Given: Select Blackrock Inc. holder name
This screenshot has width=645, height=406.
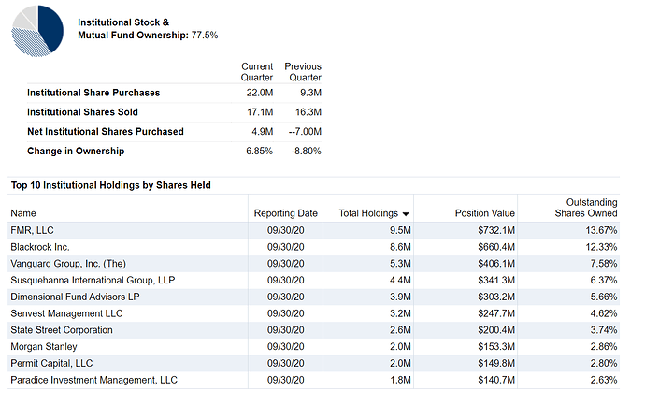Looking at the screenshot, I should tap(40, 247).
